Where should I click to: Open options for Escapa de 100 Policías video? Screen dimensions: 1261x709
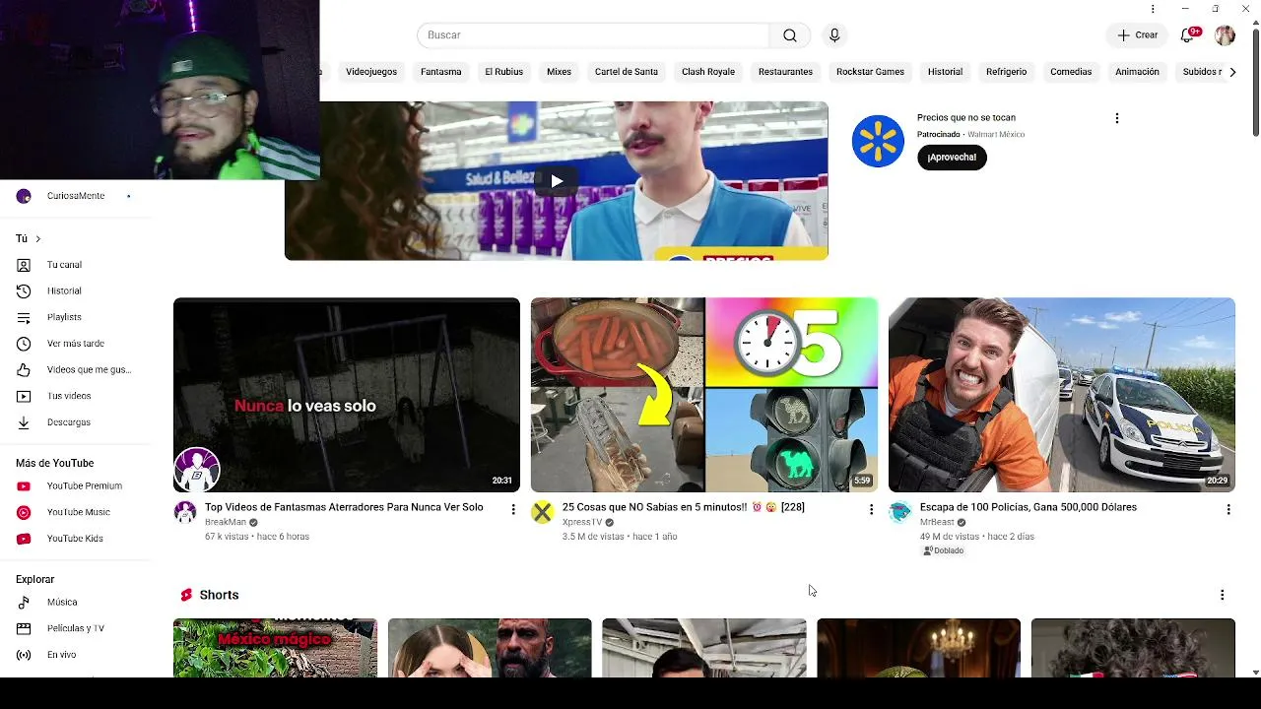coord(1228,509)
